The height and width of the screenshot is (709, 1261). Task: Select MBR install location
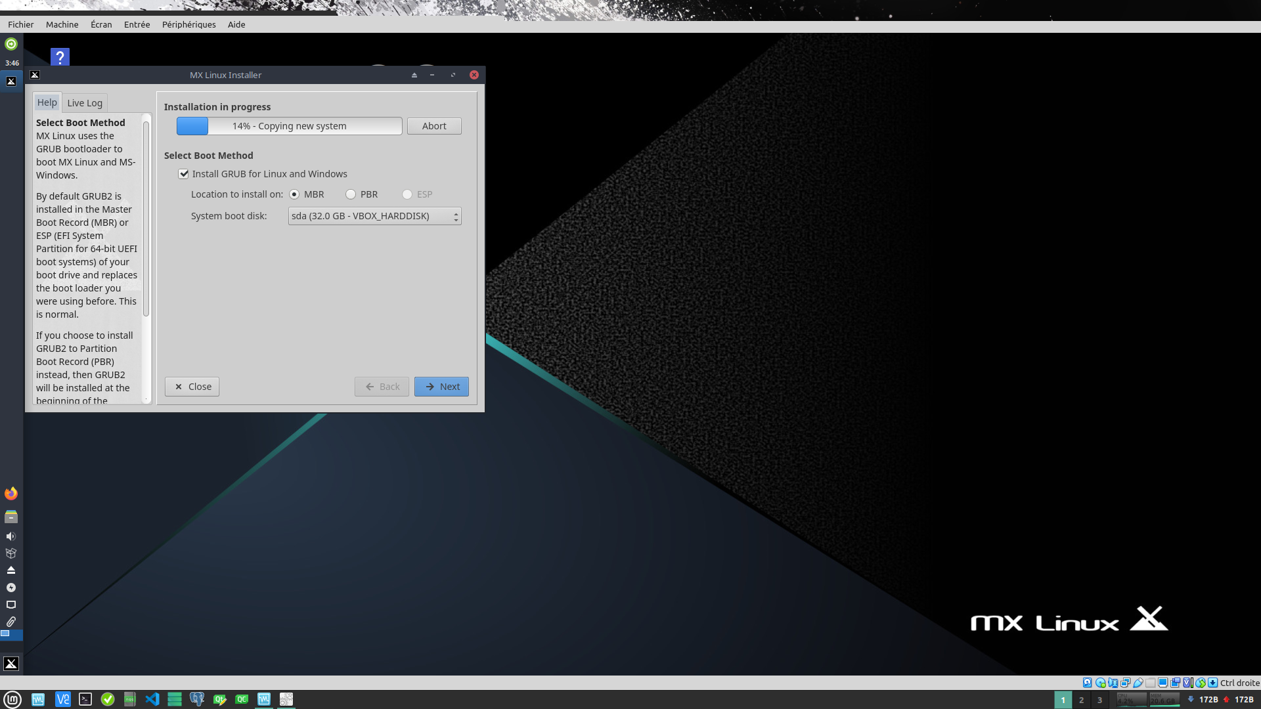294,194
